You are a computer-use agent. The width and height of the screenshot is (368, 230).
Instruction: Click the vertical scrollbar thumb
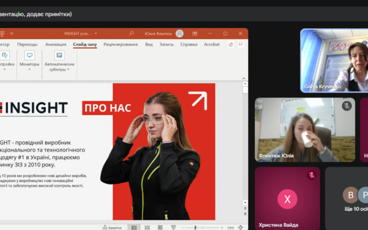pyautogui.click(x=245, y=90)
